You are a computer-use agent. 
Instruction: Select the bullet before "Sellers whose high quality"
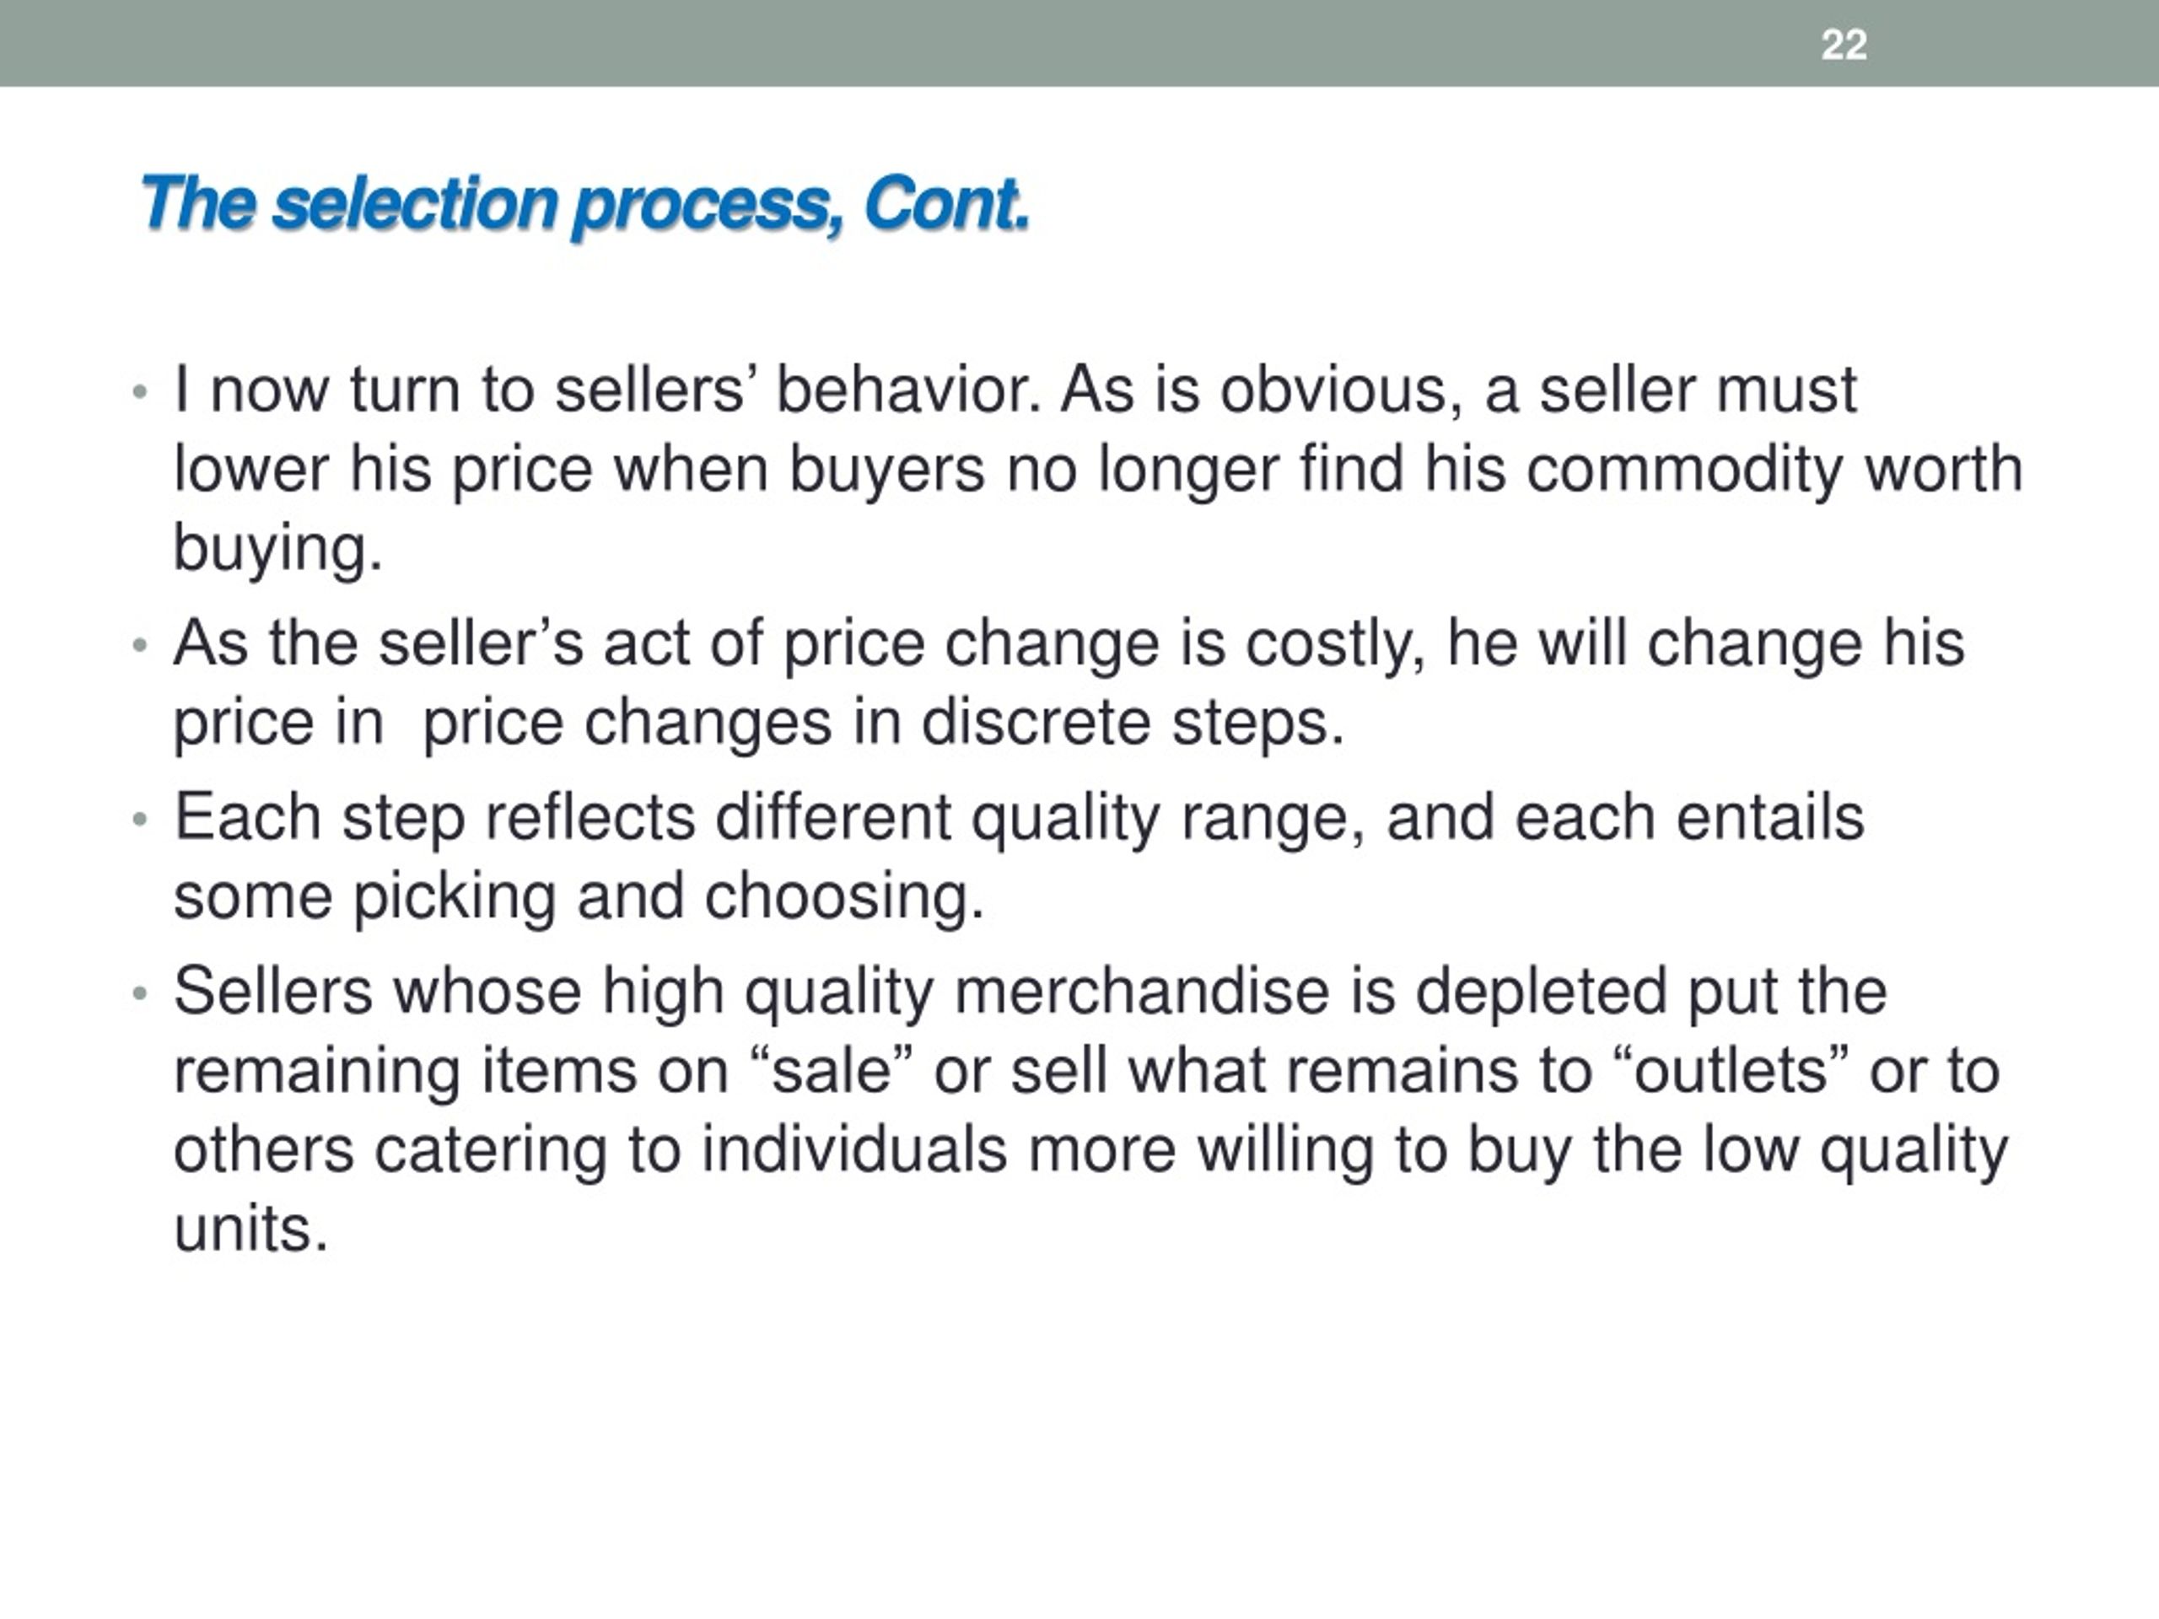[x=139, y=993]
